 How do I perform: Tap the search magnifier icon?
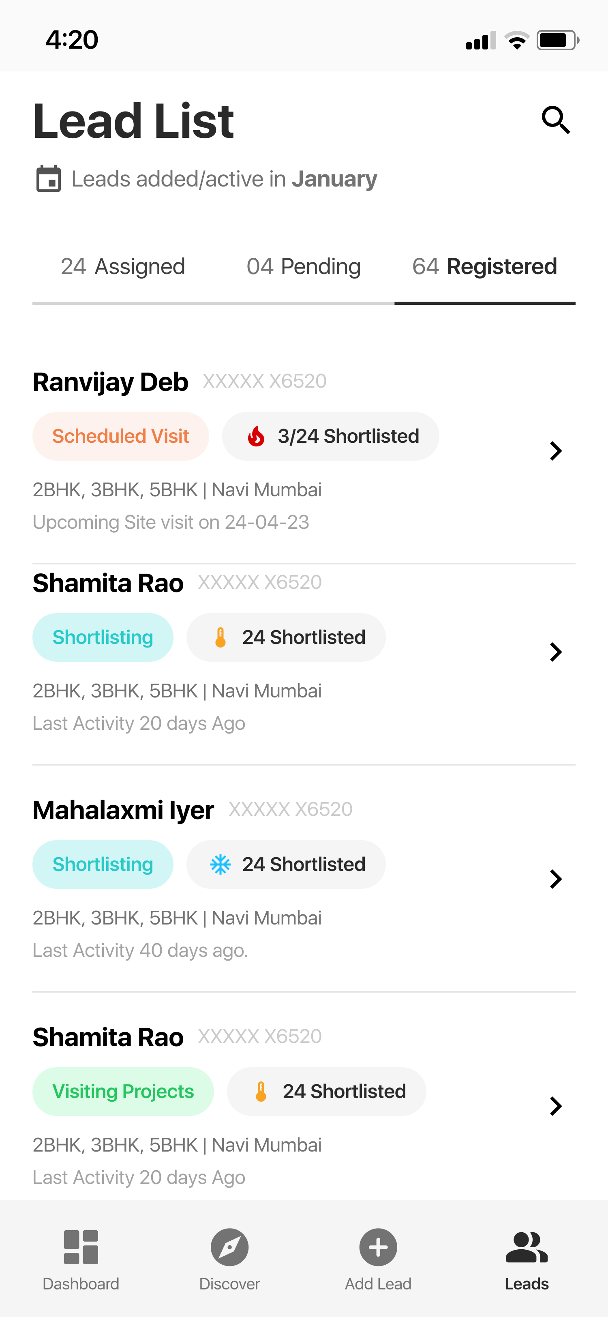click(555, 120)
